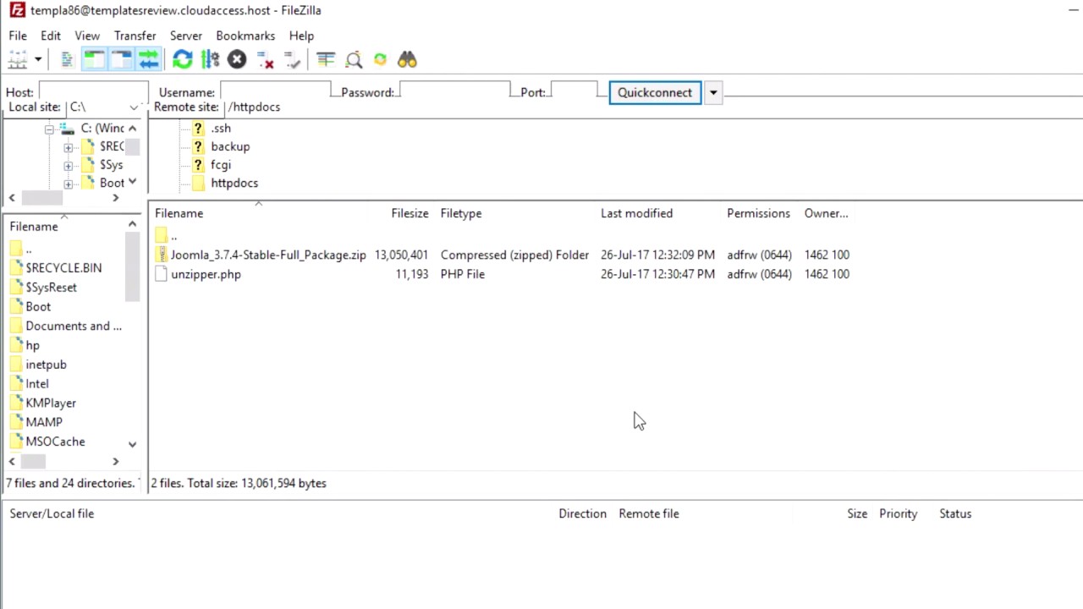Open the Server menu
Viewport: 1083px width, 609px height.
(186, 36)
